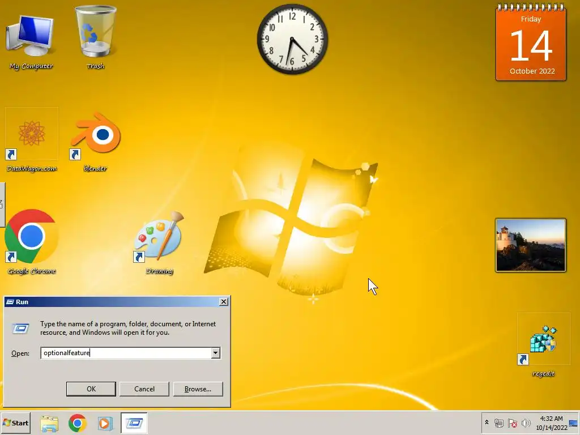
Task: Click the analog clock gadget
Action: 292,39
